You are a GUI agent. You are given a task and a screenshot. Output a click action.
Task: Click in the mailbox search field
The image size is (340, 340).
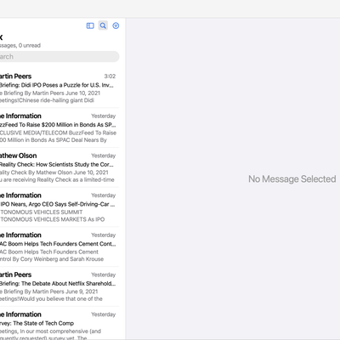tap(59, 57)
